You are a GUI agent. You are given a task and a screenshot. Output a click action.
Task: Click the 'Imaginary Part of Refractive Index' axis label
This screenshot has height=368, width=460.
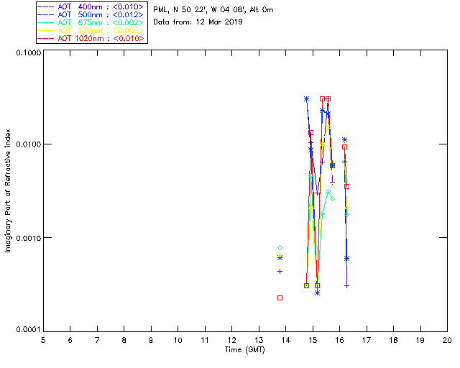click(x=8, y=190)
